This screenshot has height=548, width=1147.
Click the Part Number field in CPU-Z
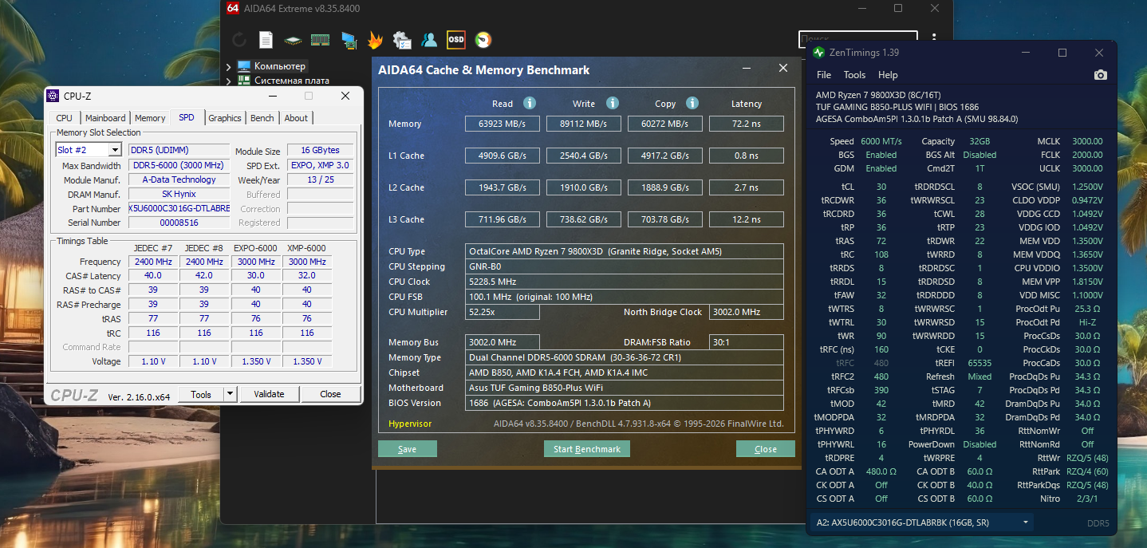pos(179,208)
